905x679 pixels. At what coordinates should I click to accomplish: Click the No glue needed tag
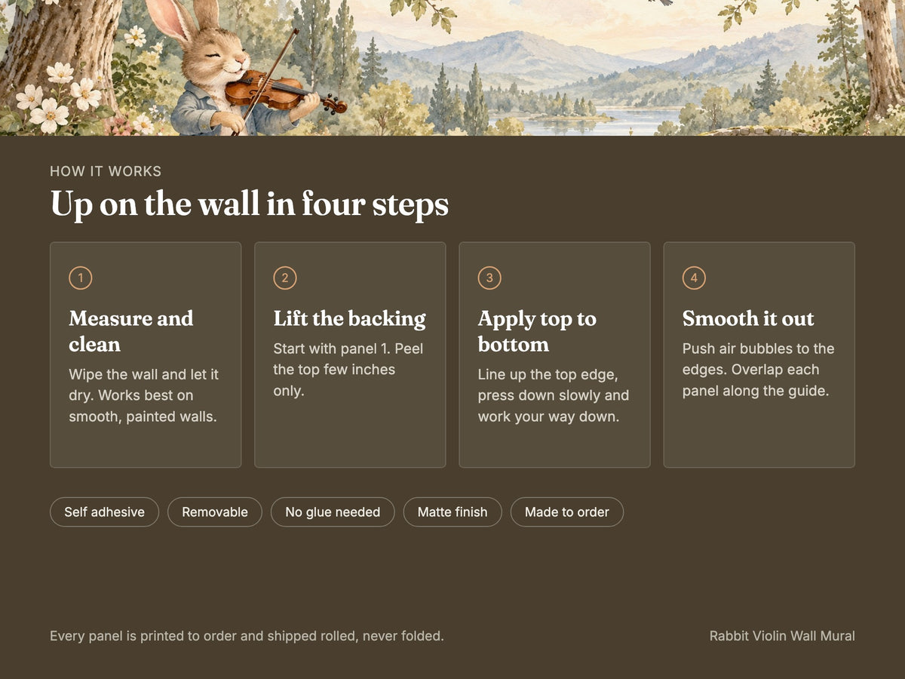tap(333, 512)
